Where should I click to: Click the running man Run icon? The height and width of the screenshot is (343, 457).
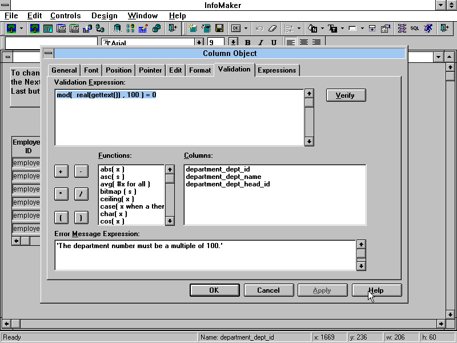(428, 28)
